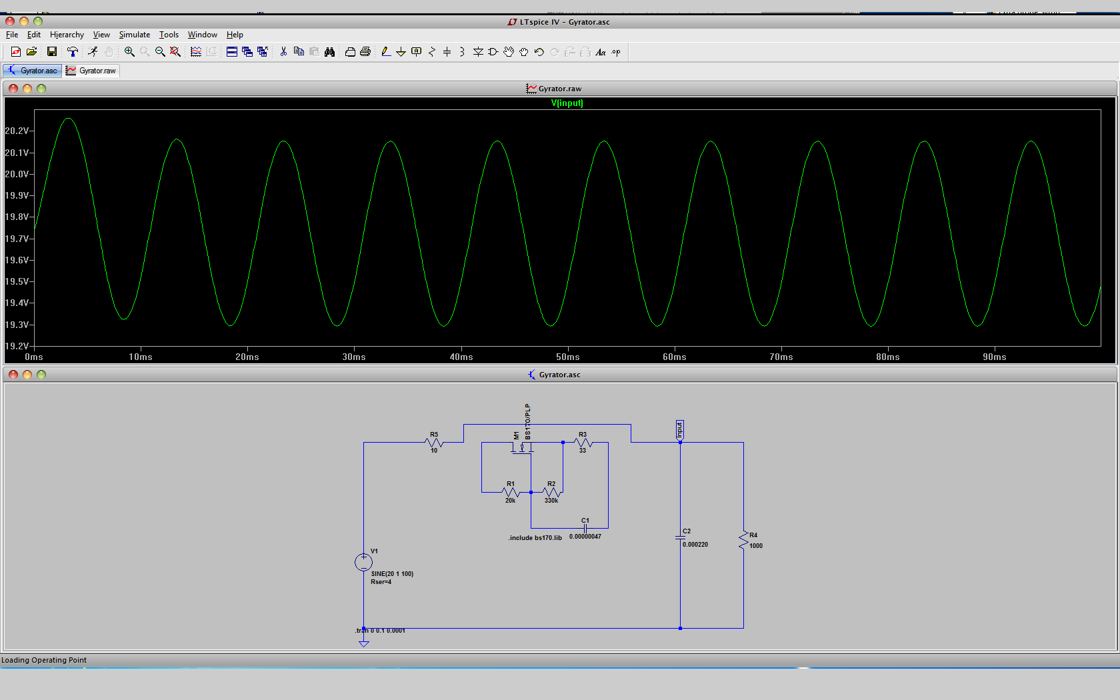The width and height of the screenshot is (1120, 700).
Task: Click the scissors Cut tool
Action: pos(283,52)
